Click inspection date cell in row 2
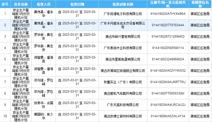Viewport: 212px width, 122px height. [77, 25]
